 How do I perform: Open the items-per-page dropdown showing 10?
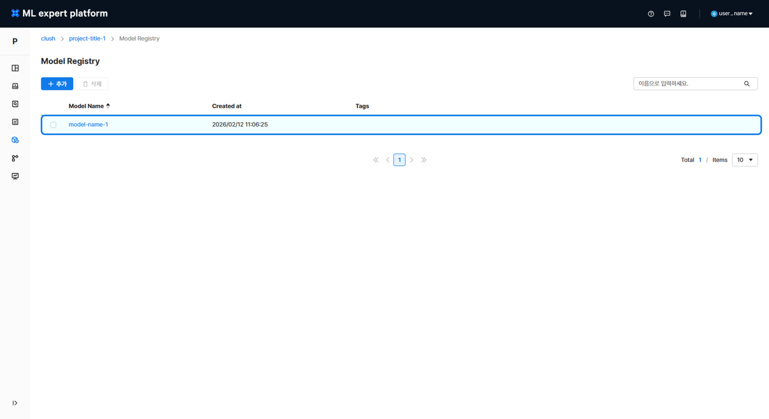point(745,160)
